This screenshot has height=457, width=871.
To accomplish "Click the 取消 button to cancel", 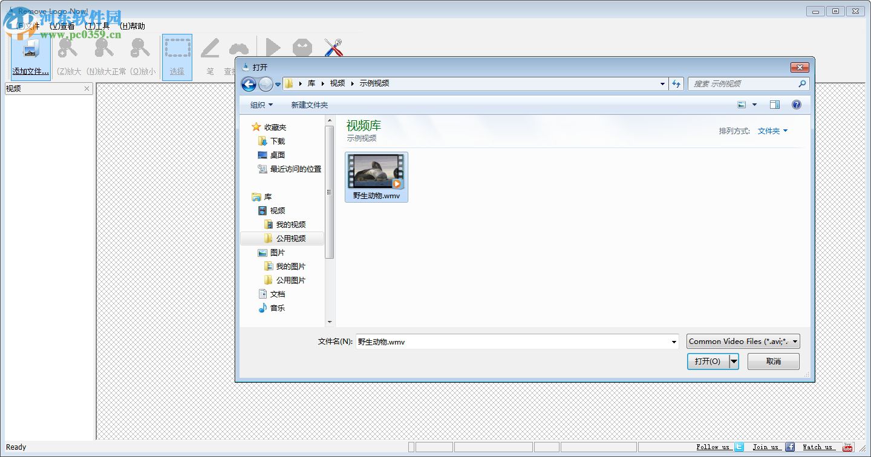I will (773, 361).
